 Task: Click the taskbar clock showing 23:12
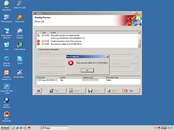pyautogui.click(x=170, y=128)
